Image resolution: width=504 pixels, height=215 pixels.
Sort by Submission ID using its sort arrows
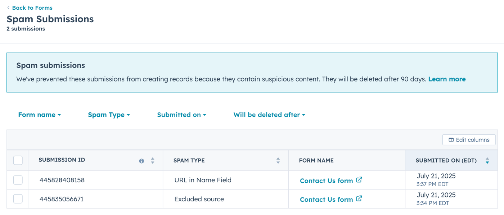click(153, 160)
